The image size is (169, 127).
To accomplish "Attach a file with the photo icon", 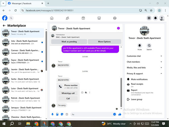I will pos(57,114).
